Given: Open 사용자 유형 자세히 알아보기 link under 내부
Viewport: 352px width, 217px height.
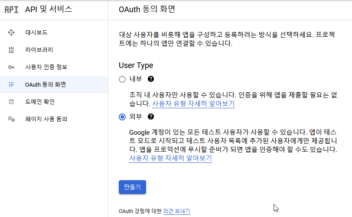Looking at the screenshot, I should 193,104.
